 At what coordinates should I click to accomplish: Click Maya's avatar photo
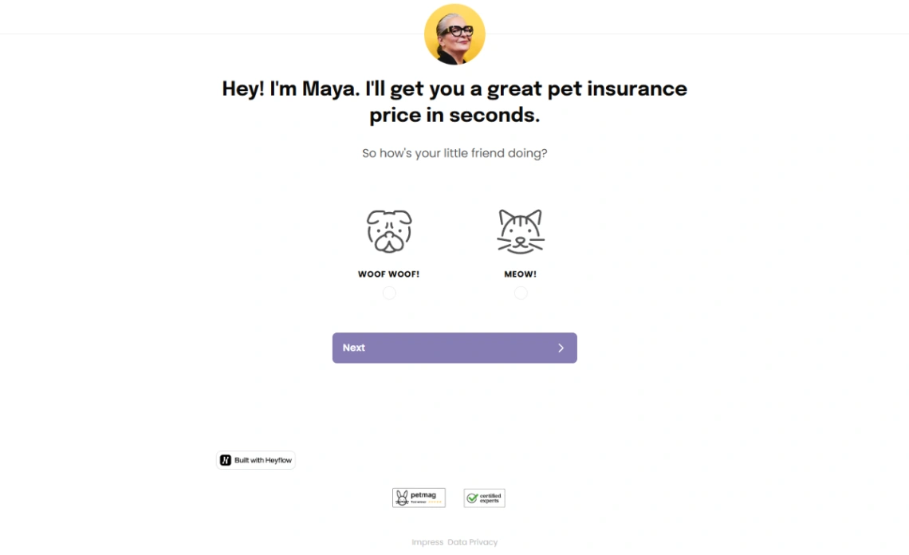(454, 34)
